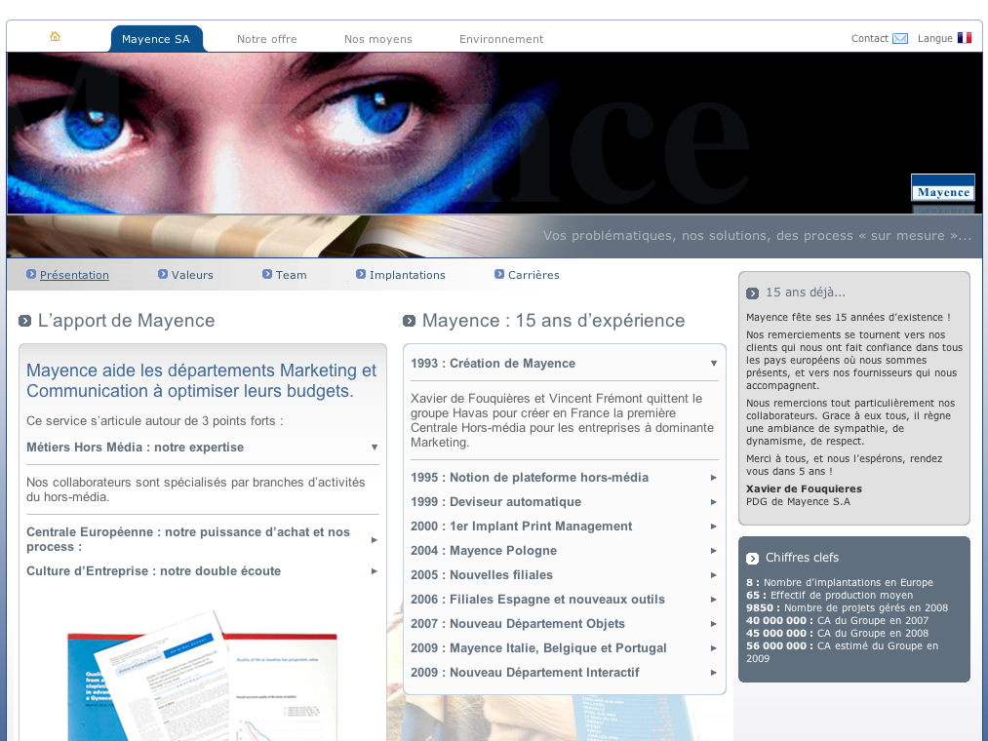
Task: Select "Valeurs" in the sub-navigation
Action: click(192, 275)
